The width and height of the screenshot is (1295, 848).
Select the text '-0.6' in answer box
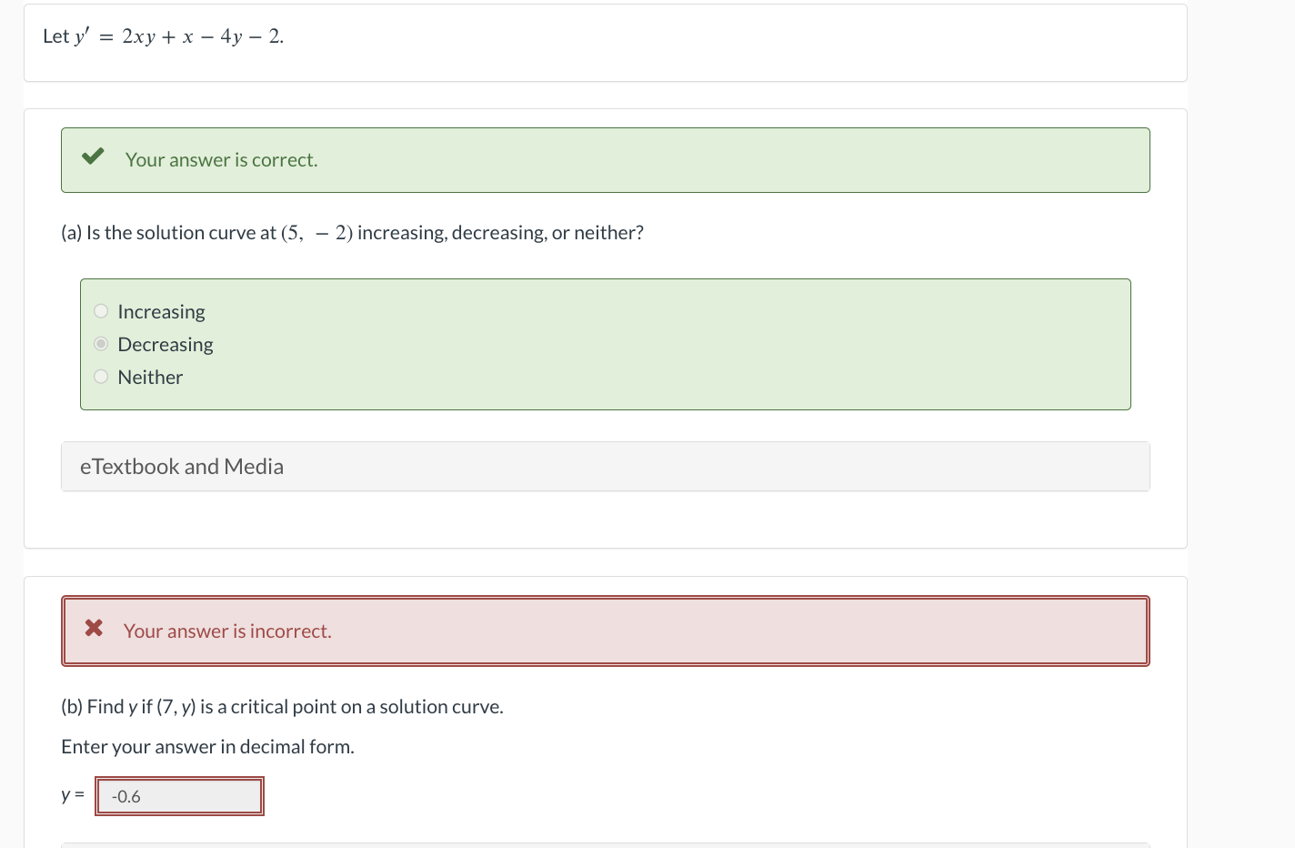(125, 796)
